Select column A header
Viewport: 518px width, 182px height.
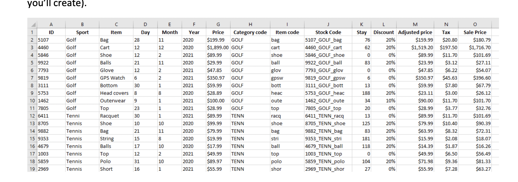[x=51, y=25]
